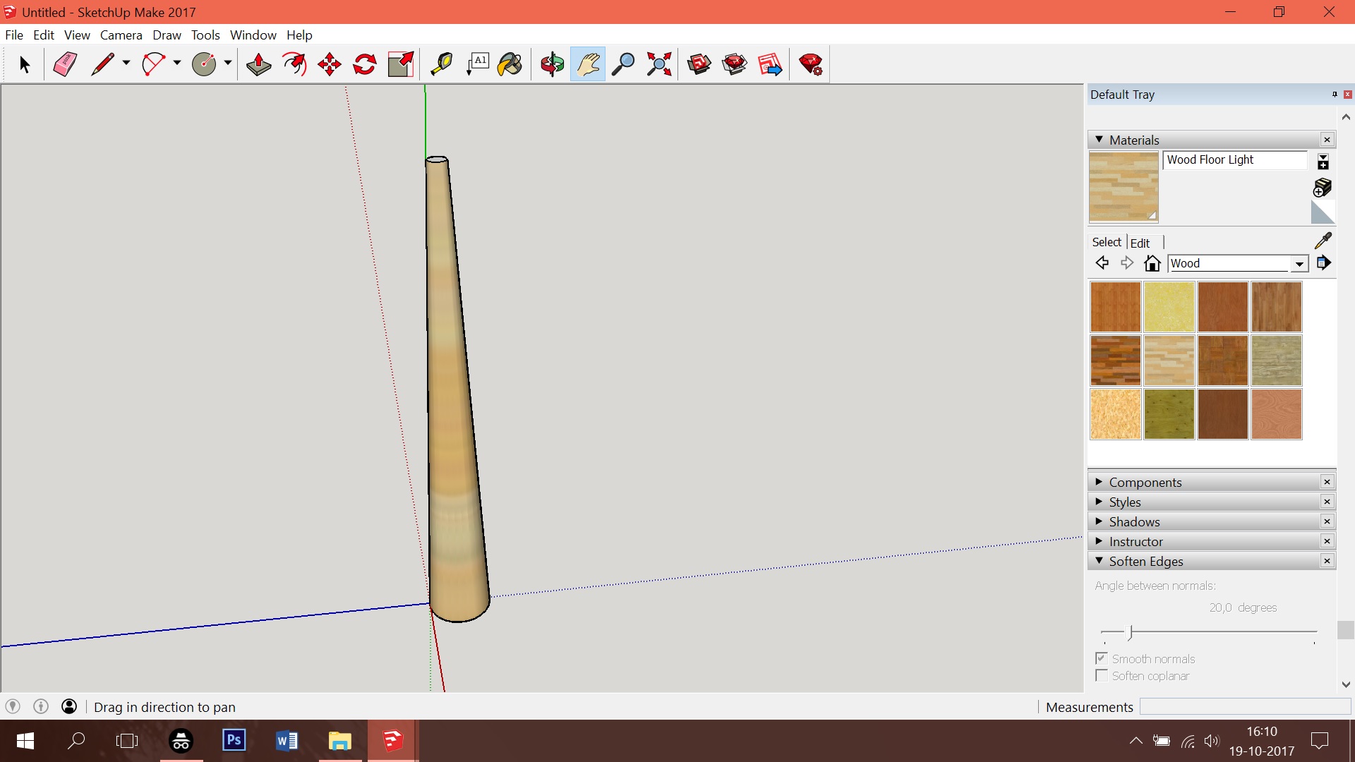The height and width of the screenshot is (762, 1355).
Task: Activate the Push/Pull tool
Action: coord(258,64)
